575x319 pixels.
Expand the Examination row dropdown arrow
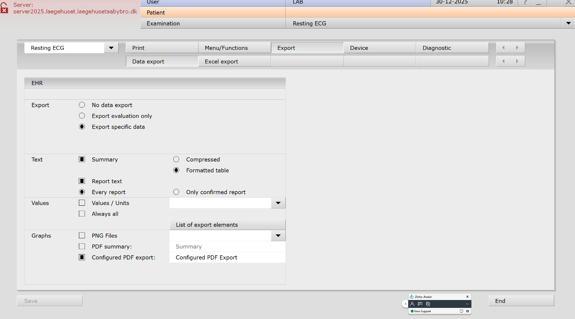click(x=568, y=23)
